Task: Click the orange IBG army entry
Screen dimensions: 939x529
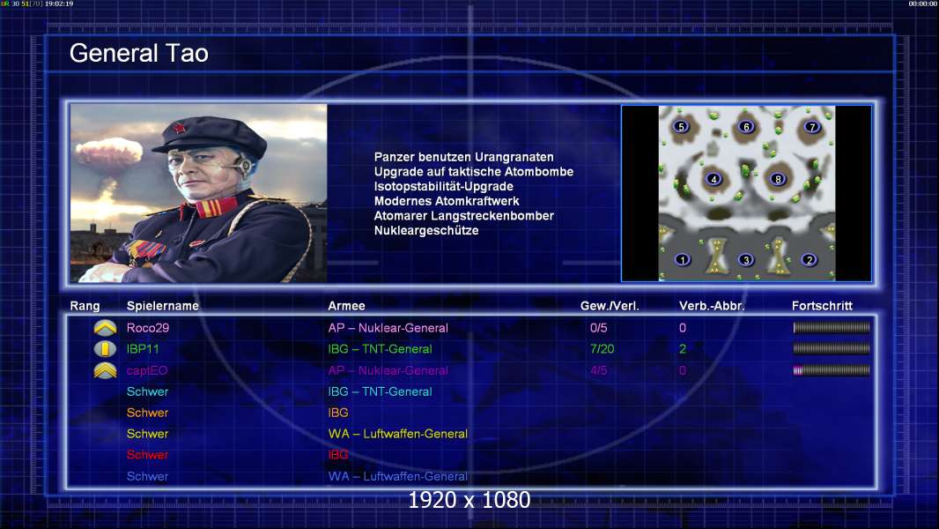Action: [x=337, y=412]
